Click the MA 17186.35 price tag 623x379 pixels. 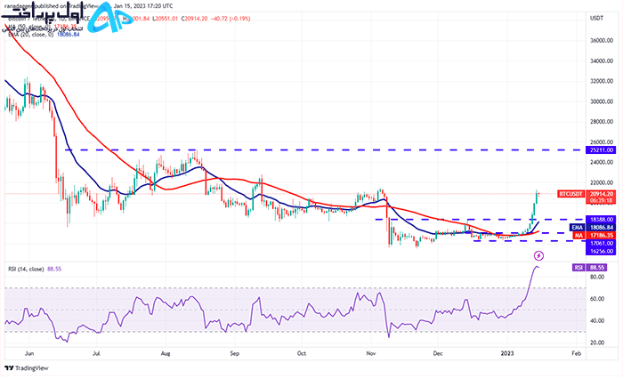pos(594,236)
